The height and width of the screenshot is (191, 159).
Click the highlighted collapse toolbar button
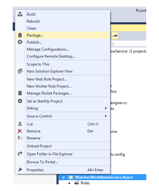click(115, 36)
